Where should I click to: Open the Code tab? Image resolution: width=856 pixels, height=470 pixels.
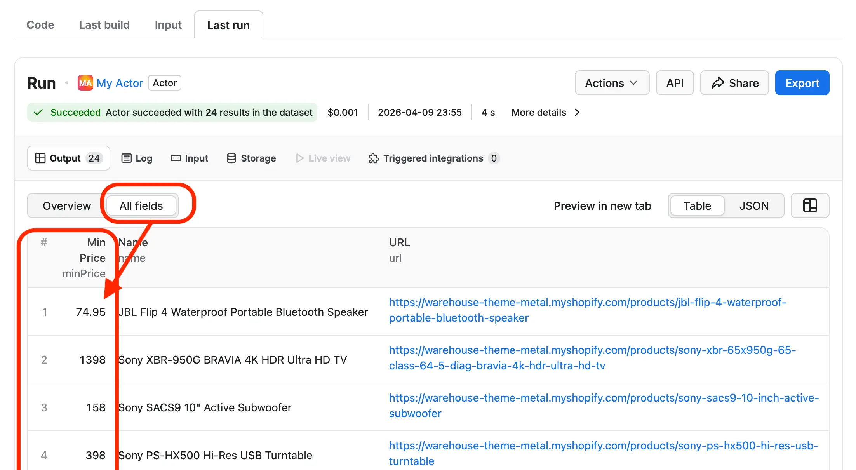tap(40, 25)
